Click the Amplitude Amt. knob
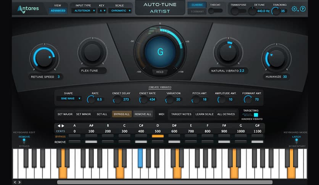This screenshot has height=185, width=319. (222, 99)
